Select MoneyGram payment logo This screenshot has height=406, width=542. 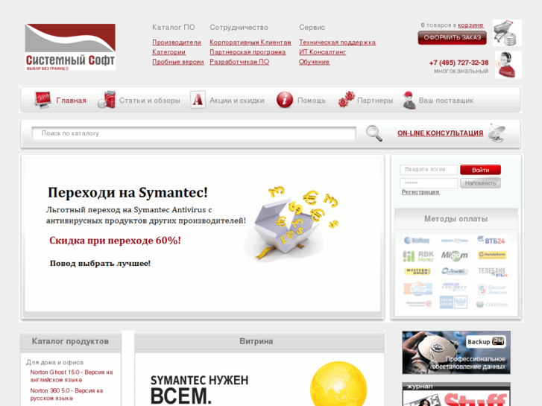[418, 303]
